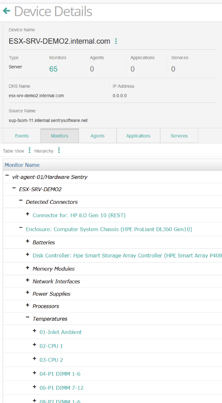Screen dimensions: 222x403
Task: Expand 01-Inlet Ambient temperature
Action: (35, 330)
